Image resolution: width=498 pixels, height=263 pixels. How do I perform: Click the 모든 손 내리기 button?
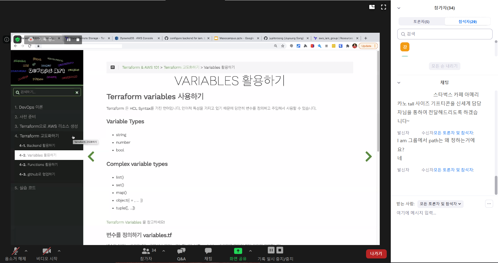tap(444, 66)
